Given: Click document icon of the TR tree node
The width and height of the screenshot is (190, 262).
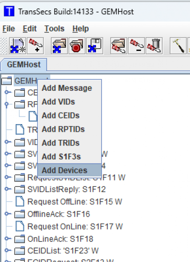Looking at the screenshot, I should click(x=20, y=129).
